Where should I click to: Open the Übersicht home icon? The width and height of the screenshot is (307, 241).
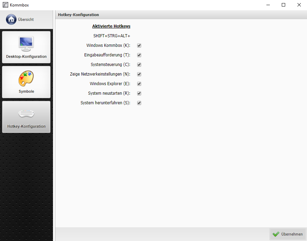click(x=11, y=19)
